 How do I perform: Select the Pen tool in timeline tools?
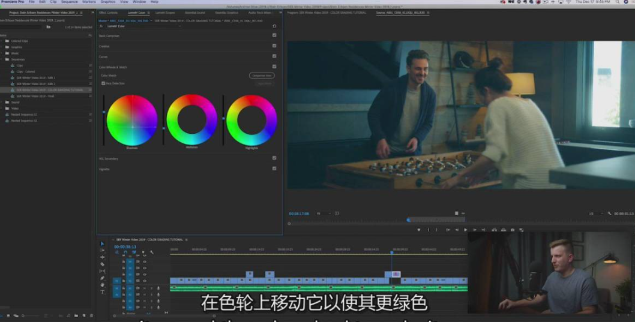tap(102, 278)
